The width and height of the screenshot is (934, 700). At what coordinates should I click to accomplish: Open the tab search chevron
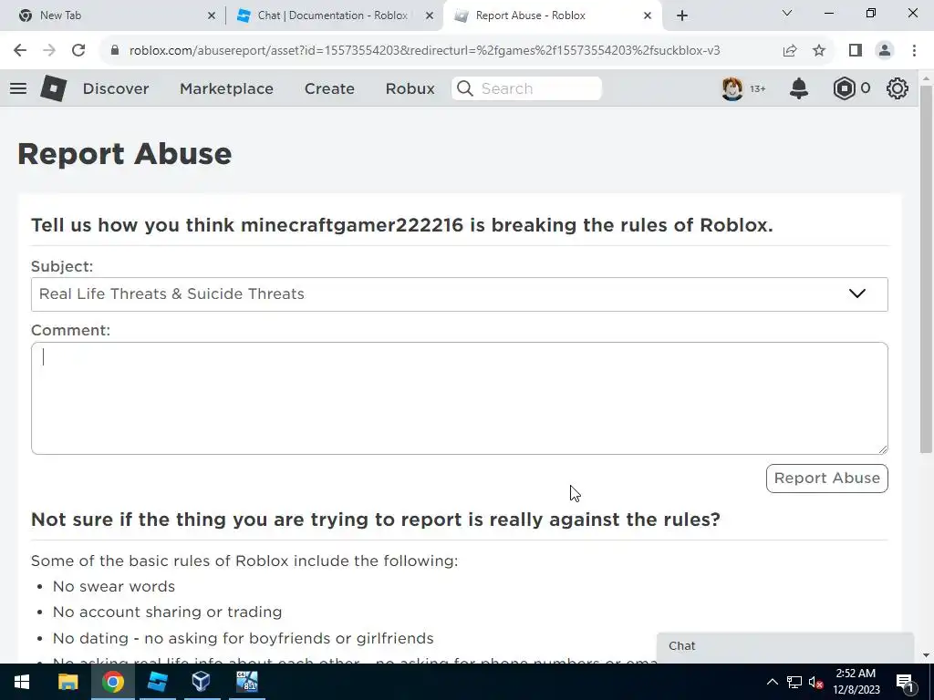pyautogui.click(x=786, y=13)
